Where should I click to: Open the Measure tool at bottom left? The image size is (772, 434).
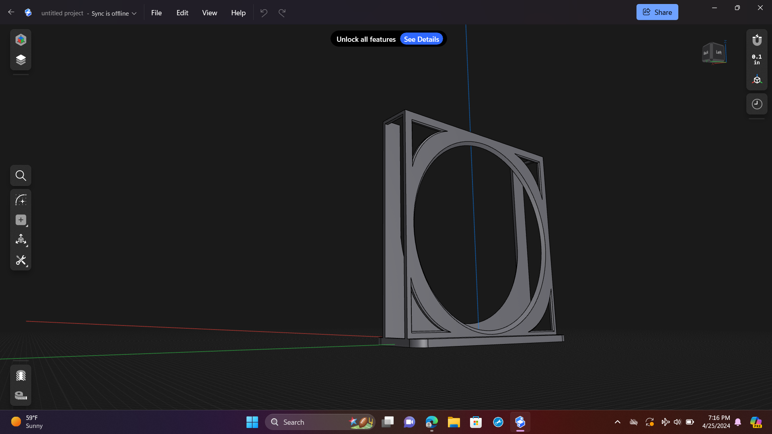click(21, 395)
